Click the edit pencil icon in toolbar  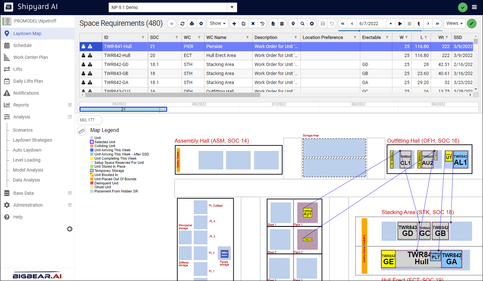pos(244,23)
